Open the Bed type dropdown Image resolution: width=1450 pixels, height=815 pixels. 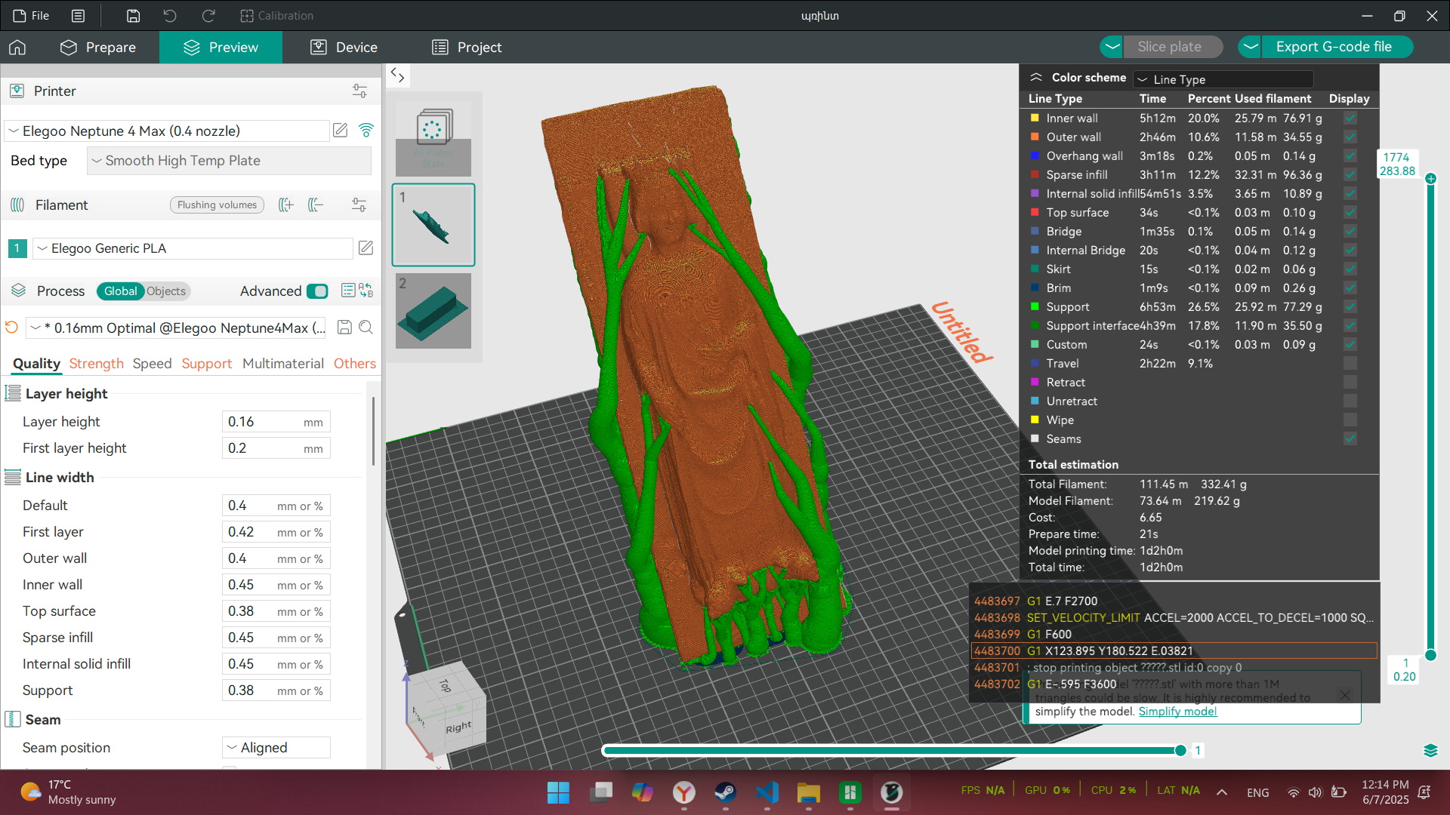229,161
